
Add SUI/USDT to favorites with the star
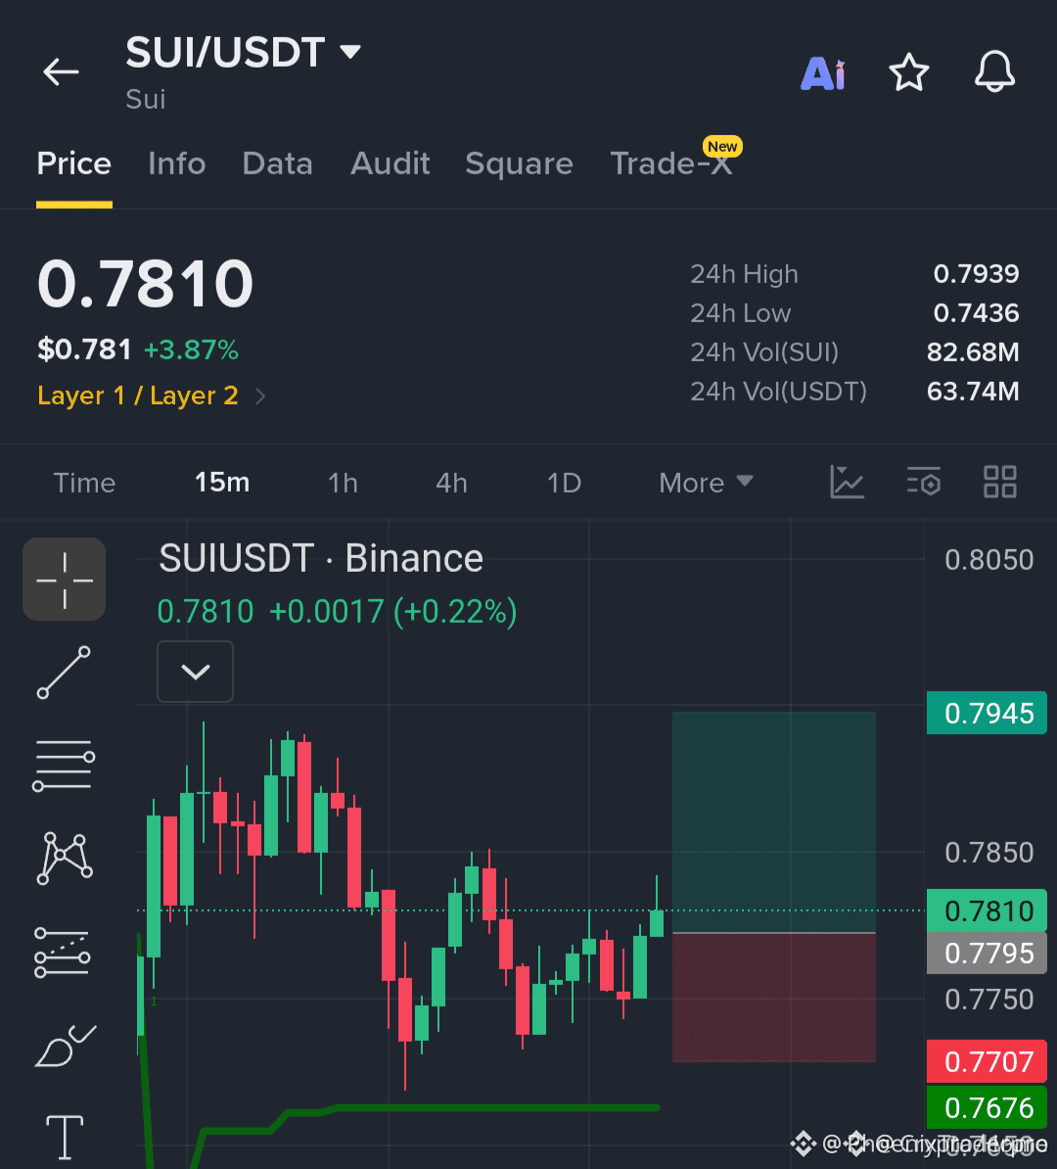click(x=908, y=72)
